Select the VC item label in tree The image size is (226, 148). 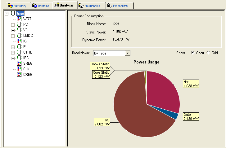[x=25, y=30]
